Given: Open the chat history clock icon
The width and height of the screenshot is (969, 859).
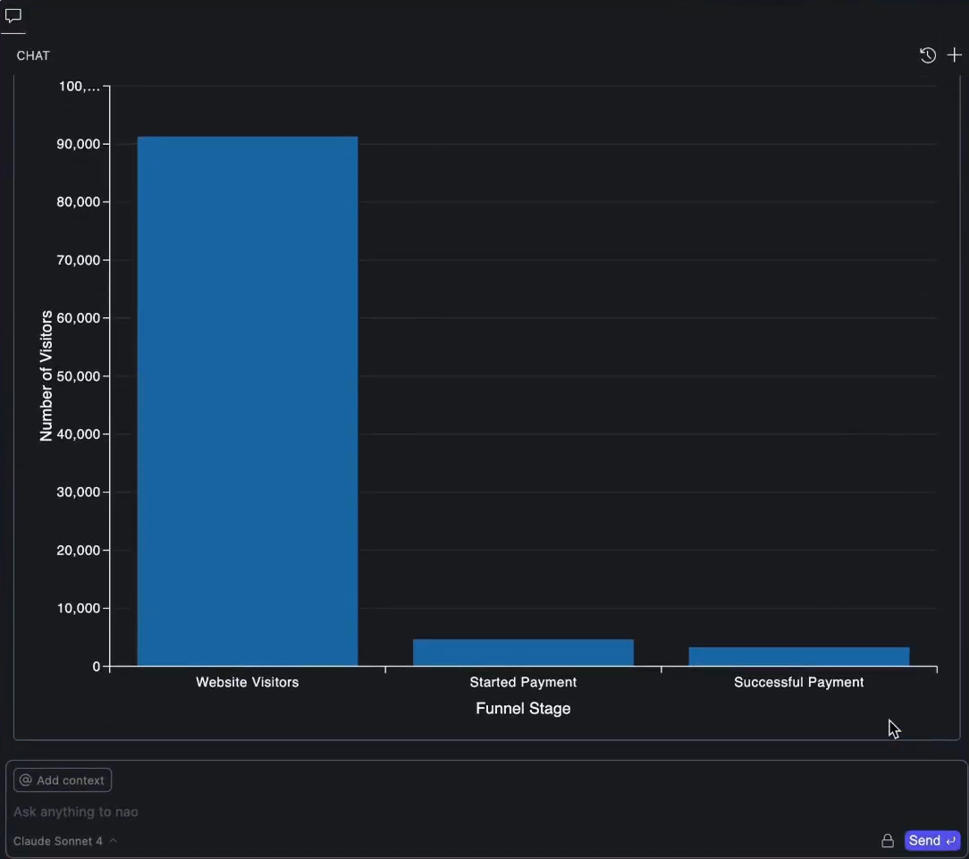Looking at the screenshot, I should pos(928,55).
